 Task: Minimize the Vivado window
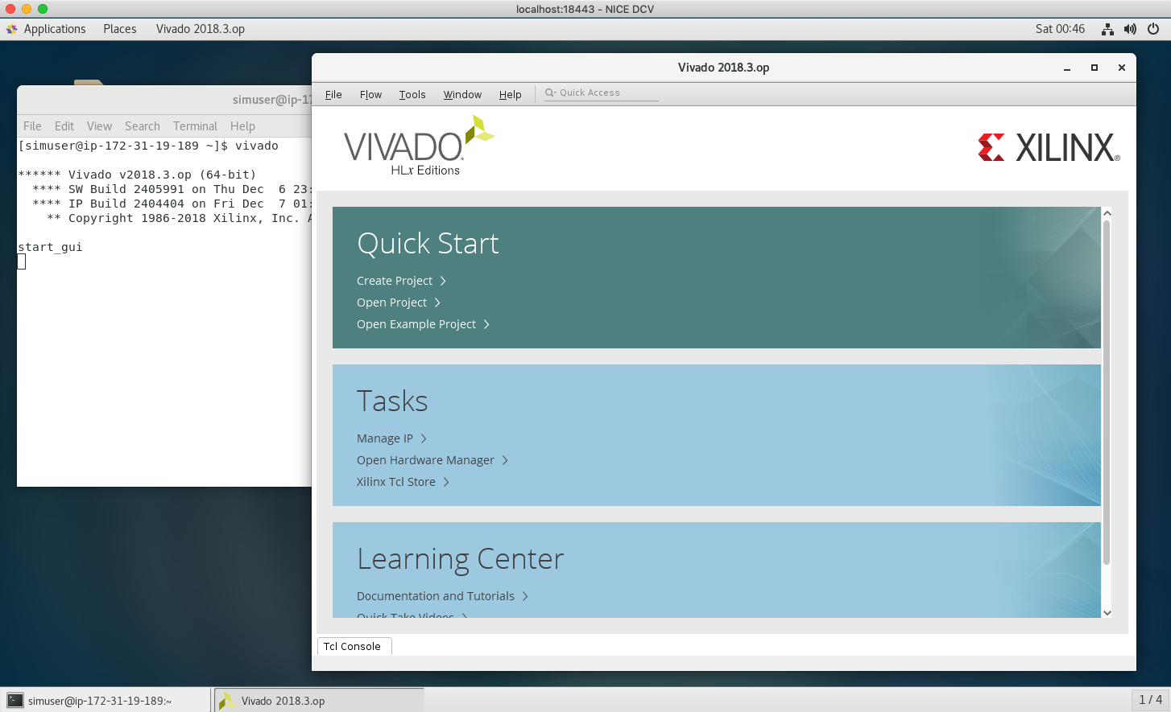[x=1067, y=68]
